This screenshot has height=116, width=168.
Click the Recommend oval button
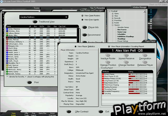85,35
